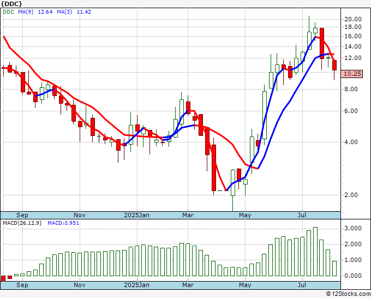Image resolution: width=371 pixels, height=298 pixels.
Task: Click the first red negative MACD bar
Action: (3, 278)
